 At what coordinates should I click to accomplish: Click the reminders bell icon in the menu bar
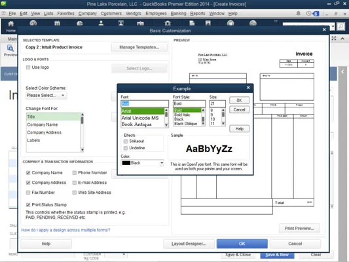pyautogui.click(x=298, y=13)
